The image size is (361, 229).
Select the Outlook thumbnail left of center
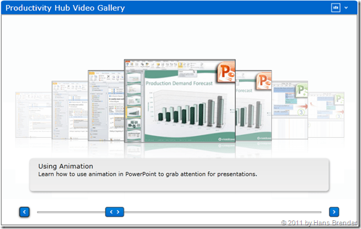click(x=106, y=105)
